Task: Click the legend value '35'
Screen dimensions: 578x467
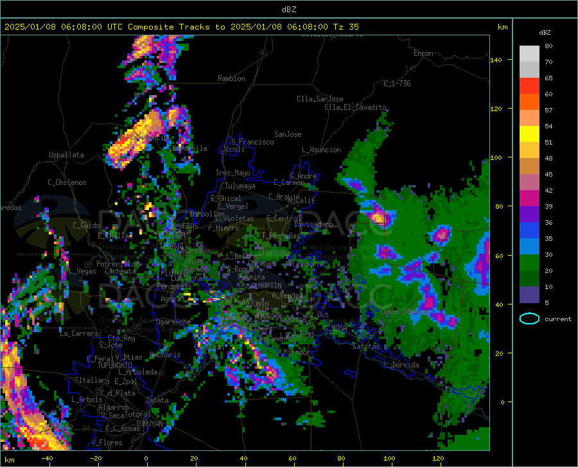Action: 548,239
